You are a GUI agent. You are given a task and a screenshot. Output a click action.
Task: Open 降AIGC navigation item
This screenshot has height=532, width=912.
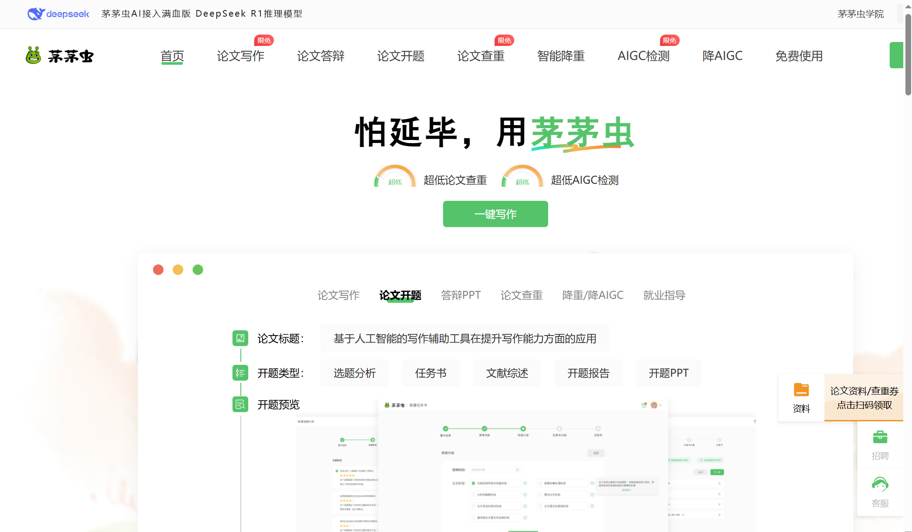pos(722,56)
